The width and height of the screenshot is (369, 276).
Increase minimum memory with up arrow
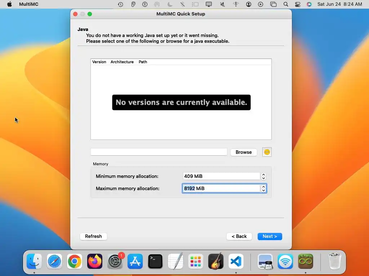(x=263, y=175)
